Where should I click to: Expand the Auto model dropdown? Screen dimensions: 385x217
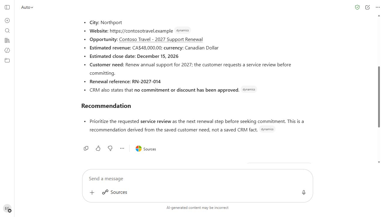click(27, 7)
